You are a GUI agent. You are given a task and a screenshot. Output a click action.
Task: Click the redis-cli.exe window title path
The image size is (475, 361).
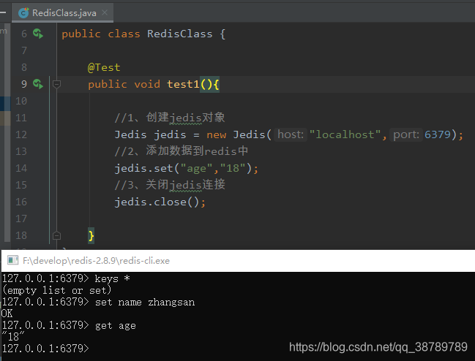click(96, 261)
